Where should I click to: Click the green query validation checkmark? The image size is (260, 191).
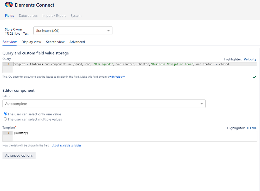(254, 77)
